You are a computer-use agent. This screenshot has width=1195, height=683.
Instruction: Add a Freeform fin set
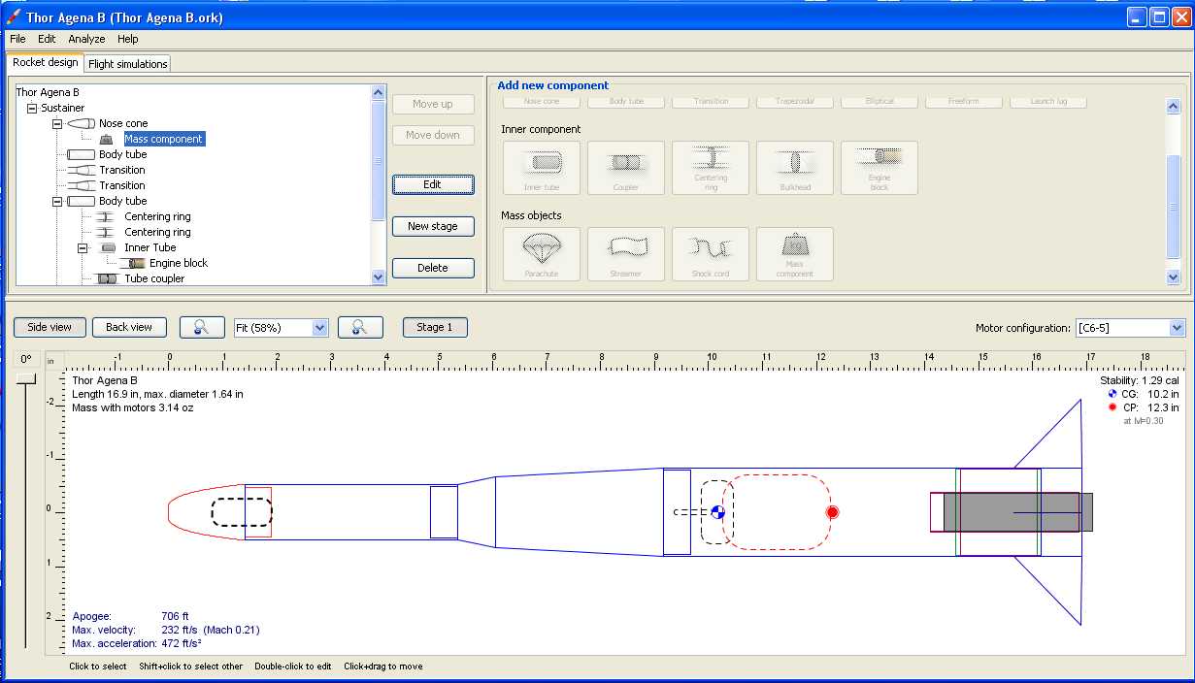[x=963, y=101]
